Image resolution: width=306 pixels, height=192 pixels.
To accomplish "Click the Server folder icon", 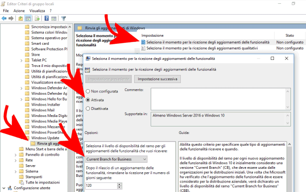I will [x=21, y=166].
